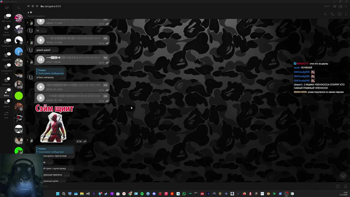The image size is (350, 197).
Task: Open the chat with unread badge 10
Action: click(x=19, y=62)
